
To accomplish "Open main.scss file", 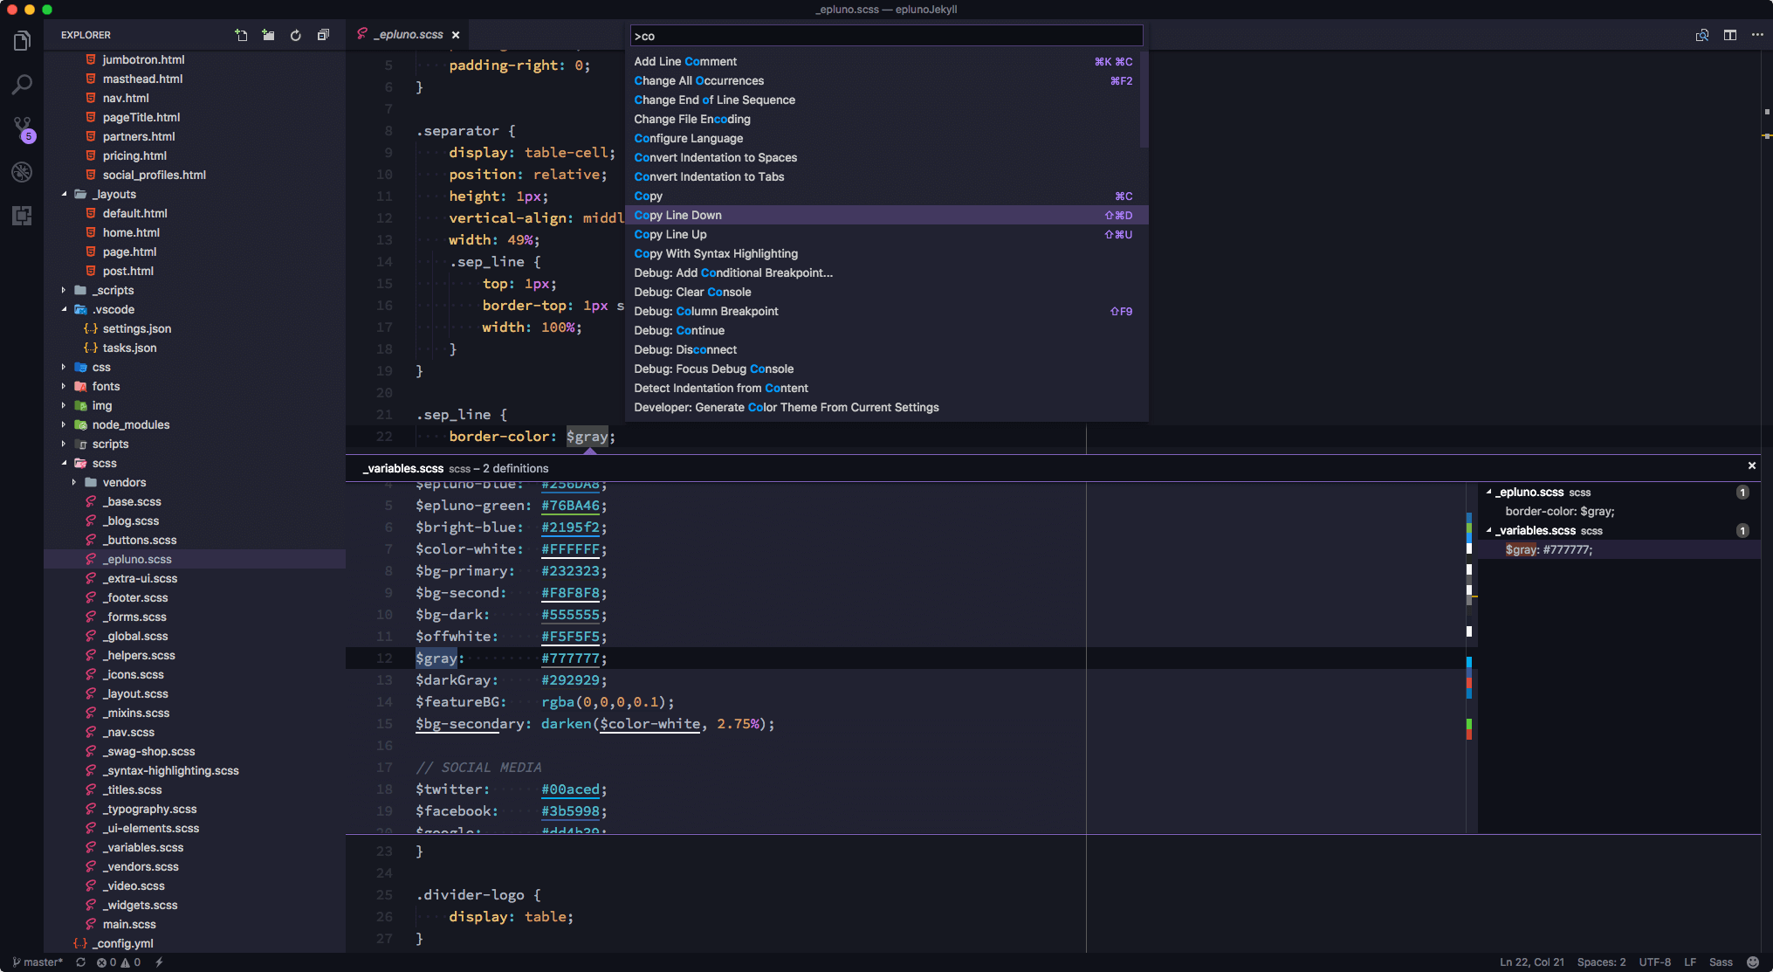I will pyautogui.click(x=129, y=924).
